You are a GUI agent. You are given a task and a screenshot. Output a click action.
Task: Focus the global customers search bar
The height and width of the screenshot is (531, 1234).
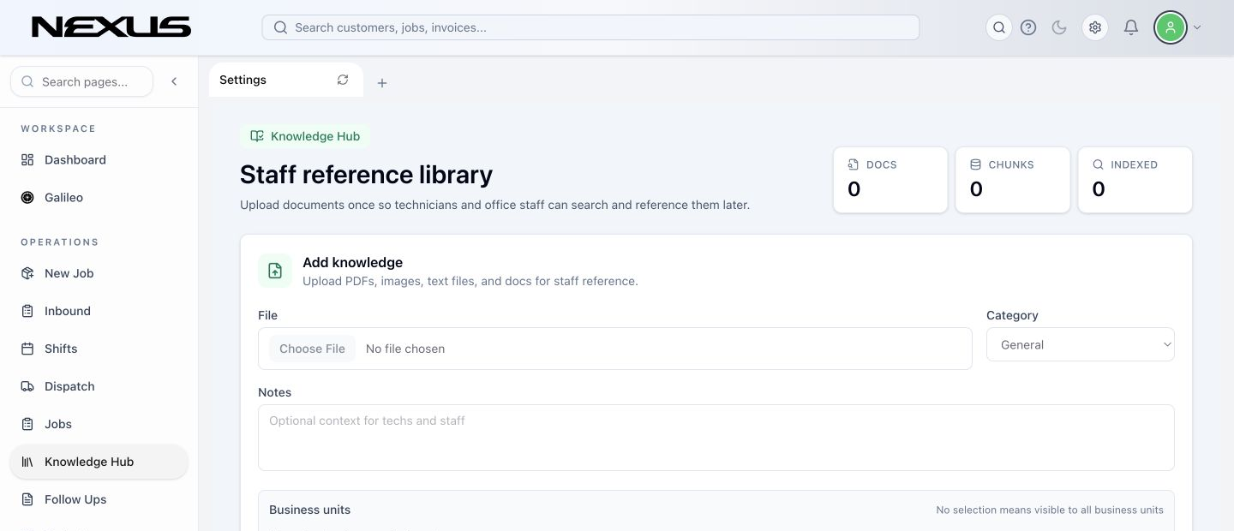pyautogui.click(x=590, y=27)
